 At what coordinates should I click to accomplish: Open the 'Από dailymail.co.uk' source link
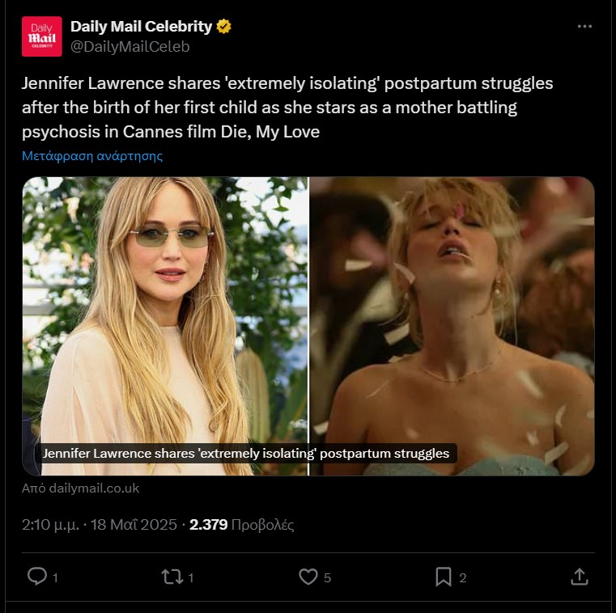point(81,488)
